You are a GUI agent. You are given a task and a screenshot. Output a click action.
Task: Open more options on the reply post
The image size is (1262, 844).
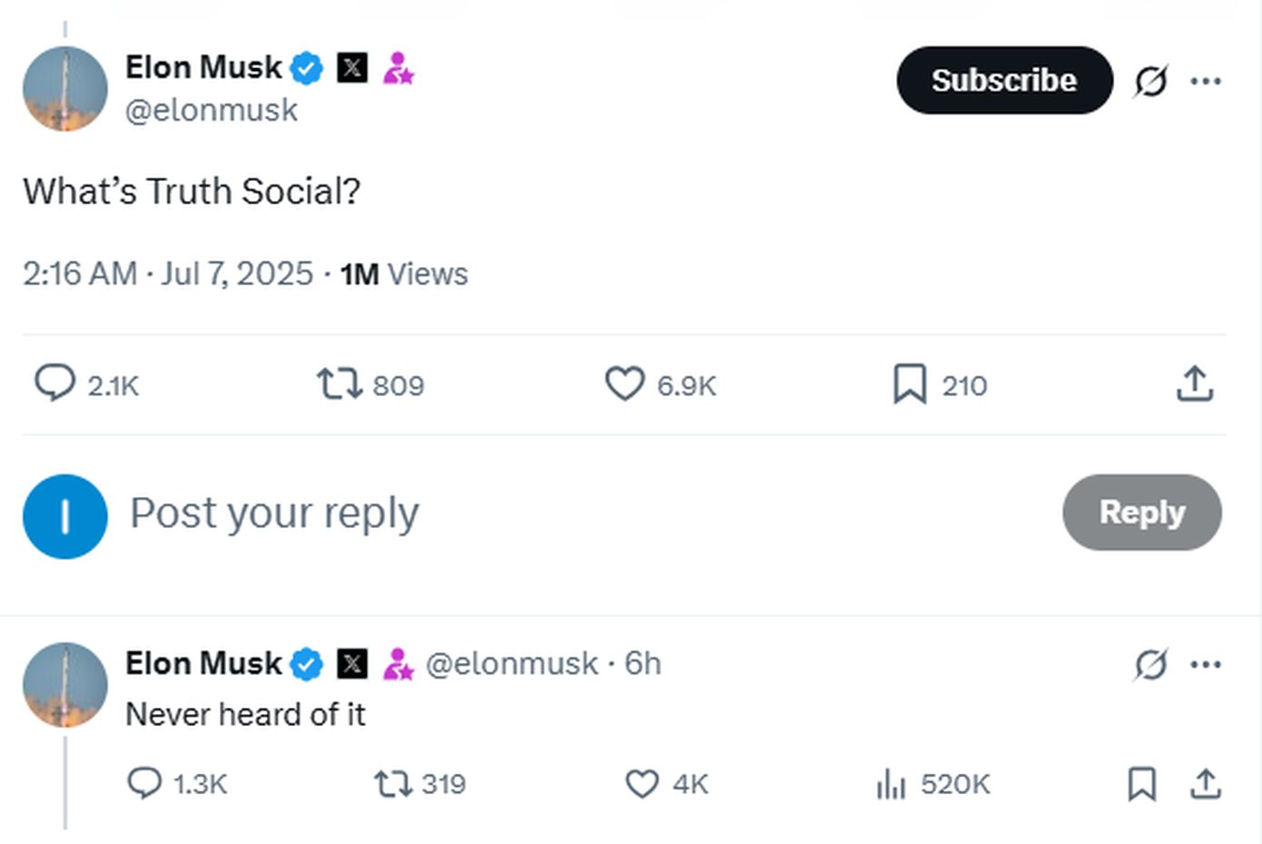point(1206,664)
